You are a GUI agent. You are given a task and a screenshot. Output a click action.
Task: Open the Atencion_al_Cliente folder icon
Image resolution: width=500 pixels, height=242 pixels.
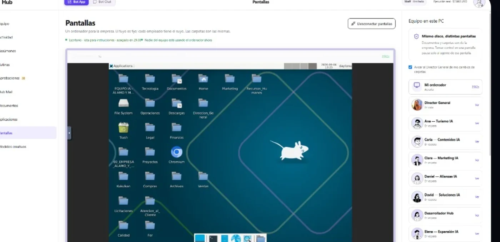click(150, 201)
